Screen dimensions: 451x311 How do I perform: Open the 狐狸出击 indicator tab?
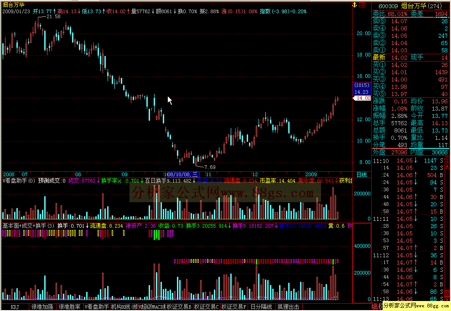288,307
